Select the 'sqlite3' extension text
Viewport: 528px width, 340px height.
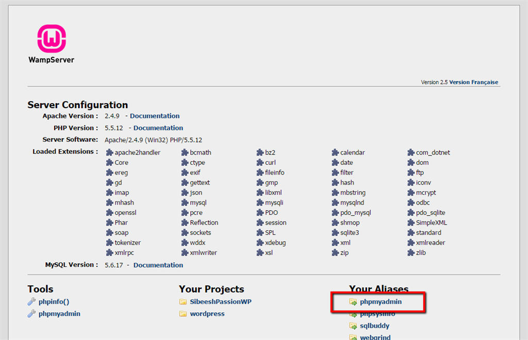pos(350,233)
